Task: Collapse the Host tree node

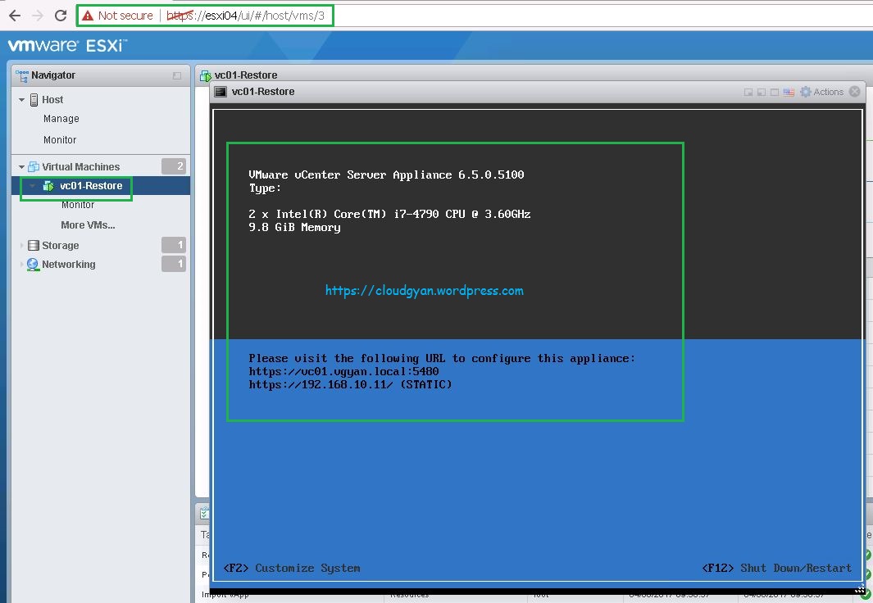Action: coord(21,100)
